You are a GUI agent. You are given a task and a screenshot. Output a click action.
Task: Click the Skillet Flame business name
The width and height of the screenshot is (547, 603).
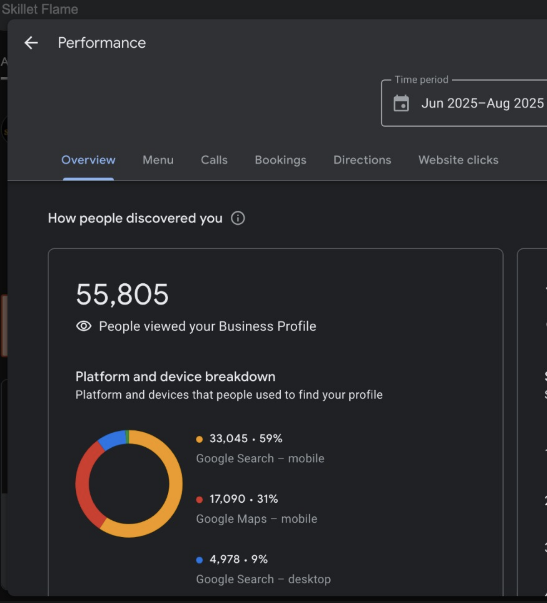point(40,9)
